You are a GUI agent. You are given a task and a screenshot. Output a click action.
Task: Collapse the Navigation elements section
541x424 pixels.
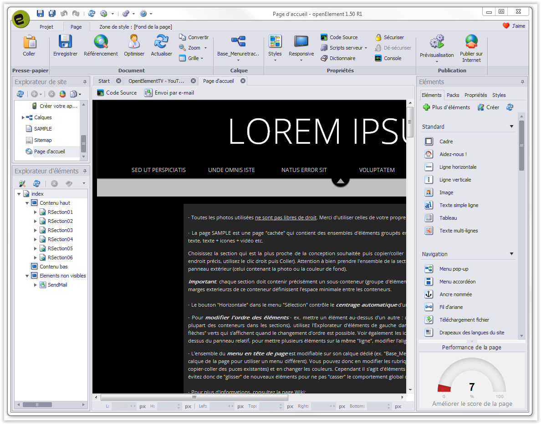pyautogui.click(x=511, y=254)
